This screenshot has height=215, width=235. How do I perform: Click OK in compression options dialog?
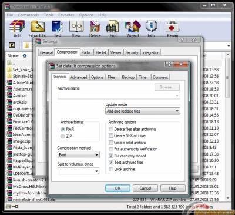117,188
